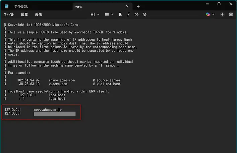Open the account profile icon

click(222, 15)
